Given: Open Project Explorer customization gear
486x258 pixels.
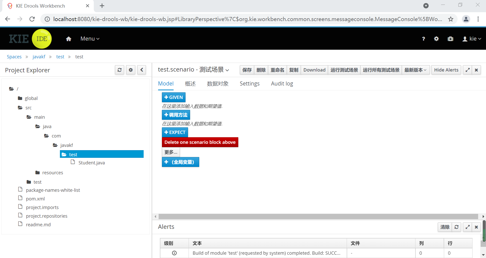Looking at the screenshot, I should pos(130,70).
